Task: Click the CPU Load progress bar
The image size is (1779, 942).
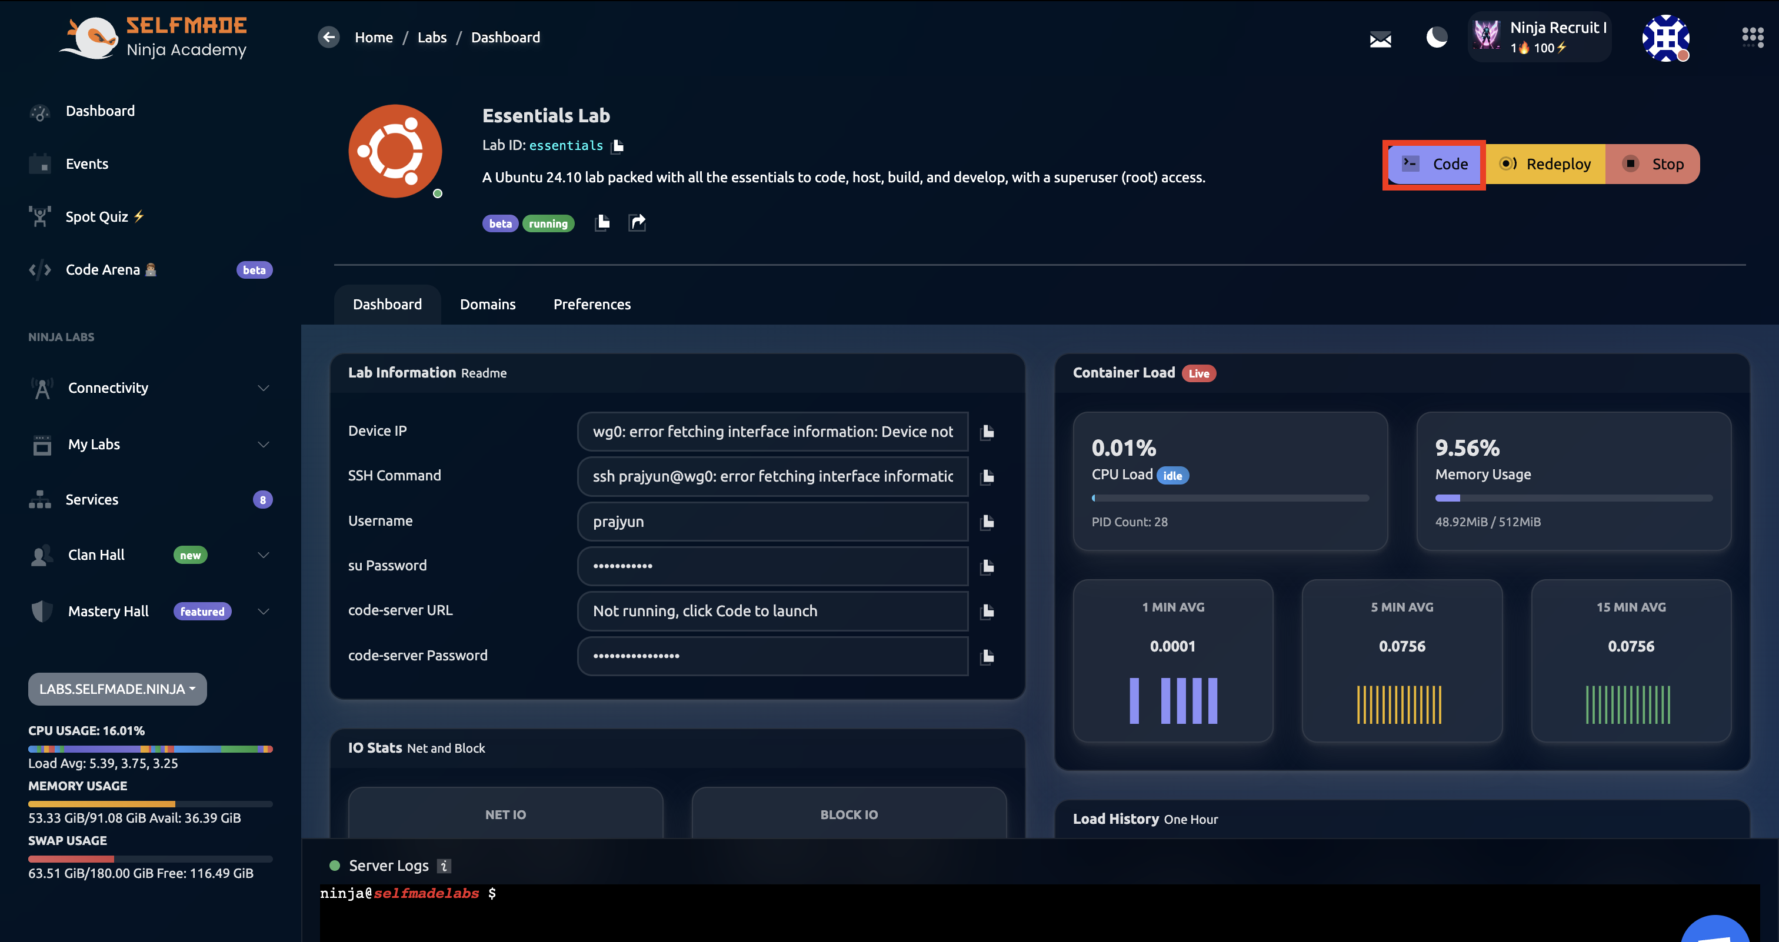Action: click(1230, 498)
